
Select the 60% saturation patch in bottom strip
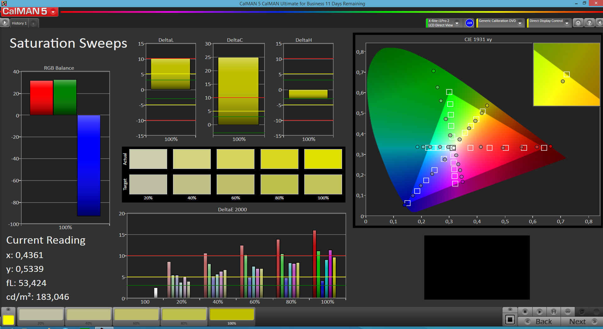(x=136, y=316)
